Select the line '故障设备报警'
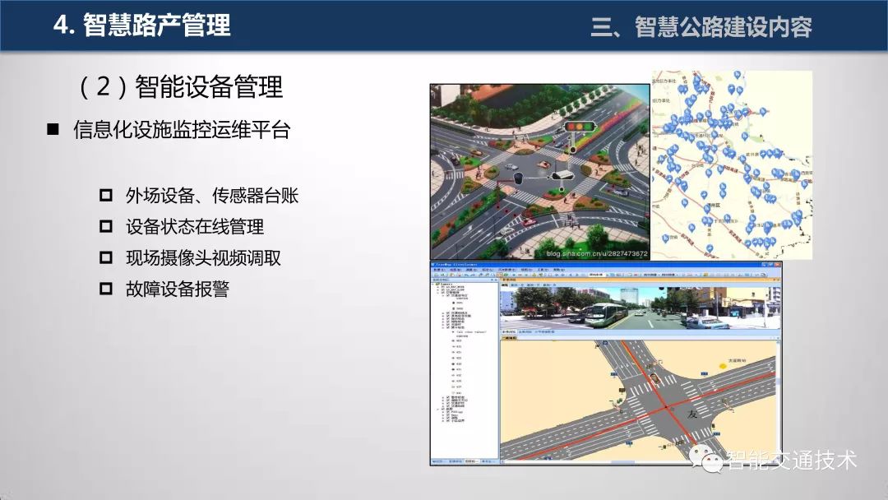 (x=178, y=289)
